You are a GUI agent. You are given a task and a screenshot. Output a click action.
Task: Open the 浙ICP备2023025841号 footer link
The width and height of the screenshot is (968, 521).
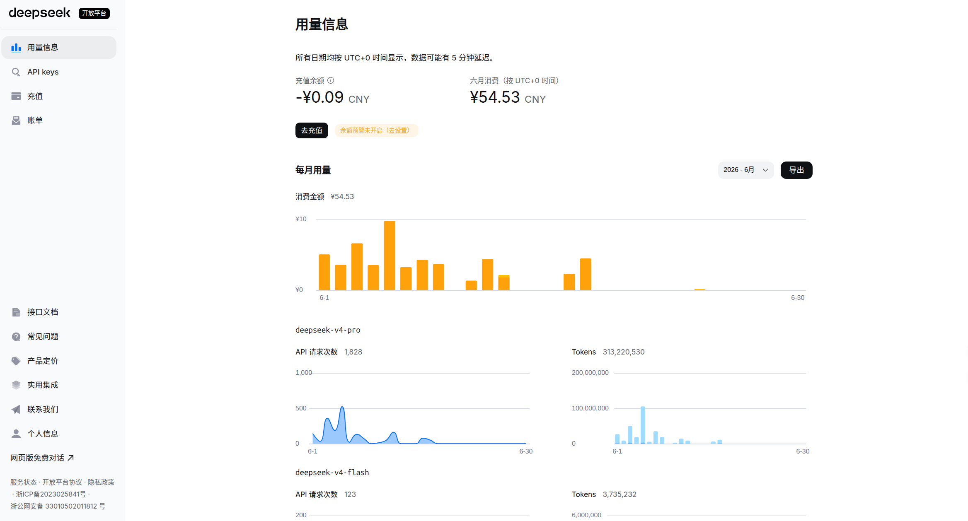click(x=51, y=494)
